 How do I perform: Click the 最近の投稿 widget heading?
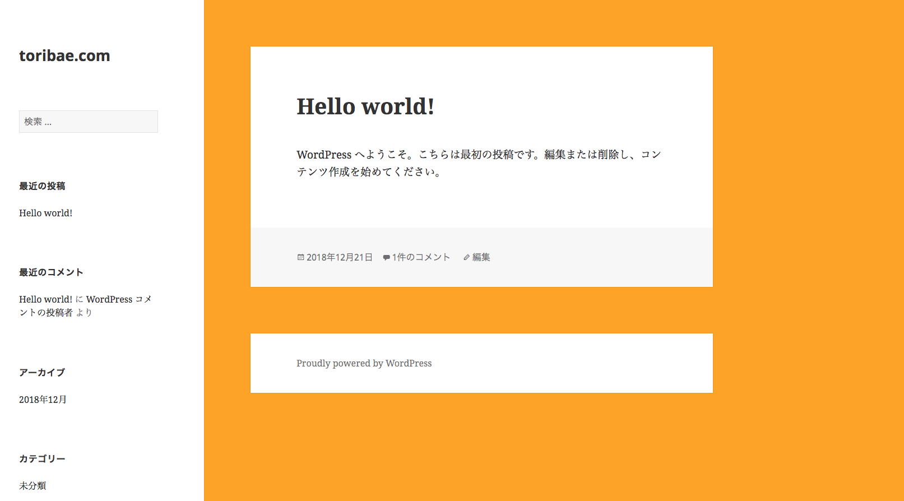(x=42, y=186)
